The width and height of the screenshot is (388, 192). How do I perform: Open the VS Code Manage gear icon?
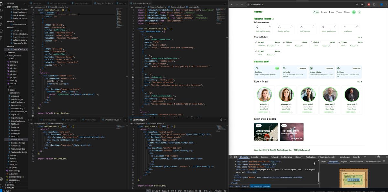(x=1, y=186)
